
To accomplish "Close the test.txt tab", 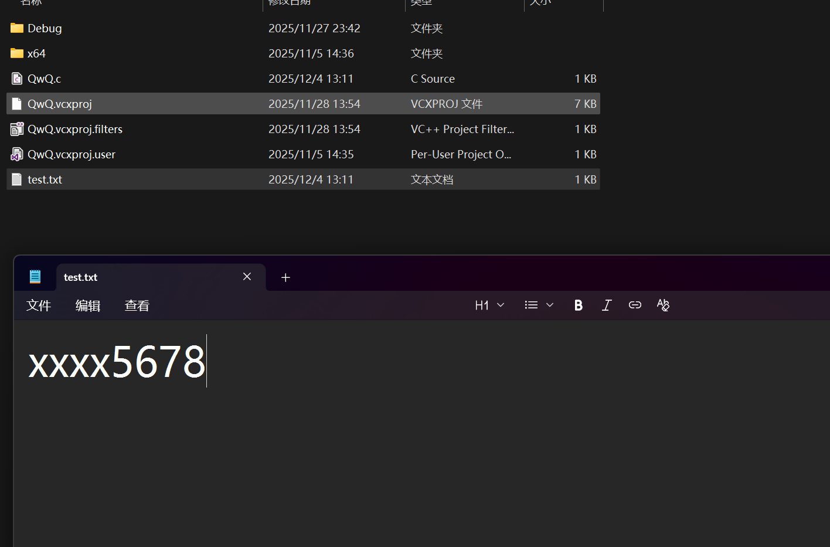I will point(247,277).
